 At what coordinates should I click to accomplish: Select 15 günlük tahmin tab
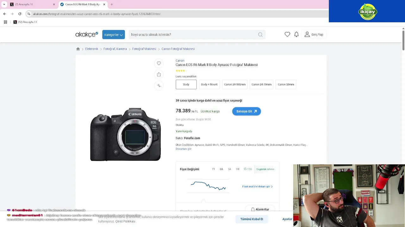coord(265,169)
